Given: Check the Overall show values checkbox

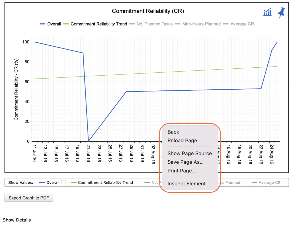Looking at the screenshot, I should click(x=64, y=182).
